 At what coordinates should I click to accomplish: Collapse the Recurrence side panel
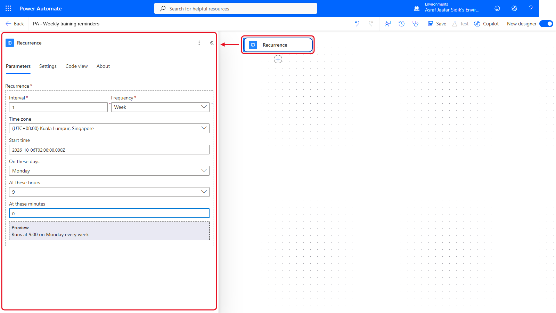pos(212,43)
